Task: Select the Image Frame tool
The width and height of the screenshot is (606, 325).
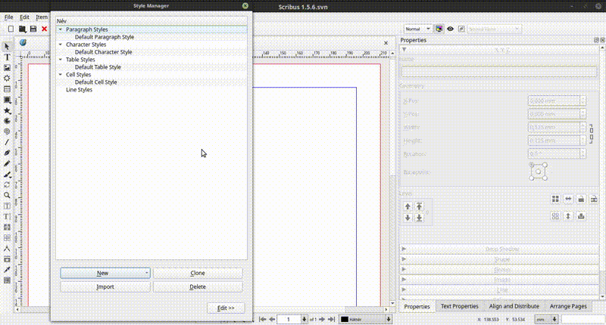Action: click(x=7, y=68)
